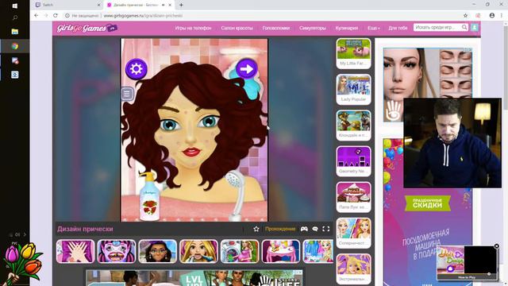Open My Little Farm game thumbnail

[353, 53]
